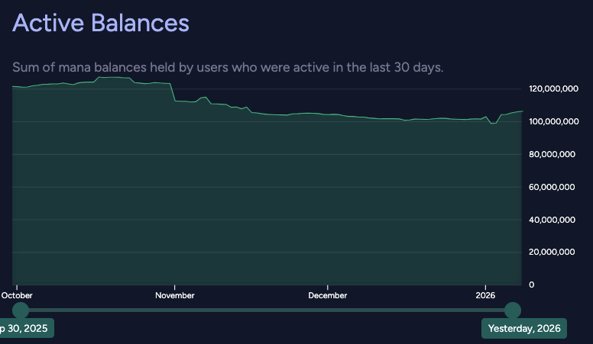Click the 2026 label on the x-axis
The image size is (593, 344).
coord(485,295)
